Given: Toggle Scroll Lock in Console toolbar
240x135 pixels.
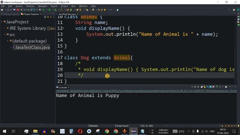Looking at the screenshot, I should click(x=204, y=87).
